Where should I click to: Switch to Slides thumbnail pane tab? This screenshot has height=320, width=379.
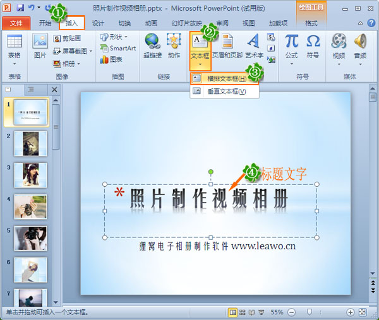tap(8, 90)
